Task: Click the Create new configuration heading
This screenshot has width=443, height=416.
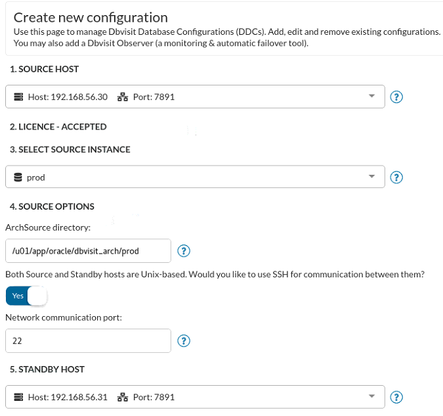Action: pos(91,18)
